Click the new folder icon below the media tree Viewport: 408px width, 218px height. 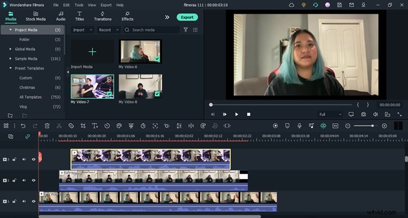click(10, 116)
